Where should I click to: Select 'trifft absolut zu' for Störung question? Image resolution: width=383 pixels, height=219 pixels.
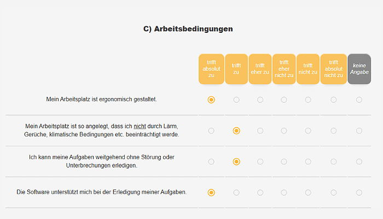[211, 162]
